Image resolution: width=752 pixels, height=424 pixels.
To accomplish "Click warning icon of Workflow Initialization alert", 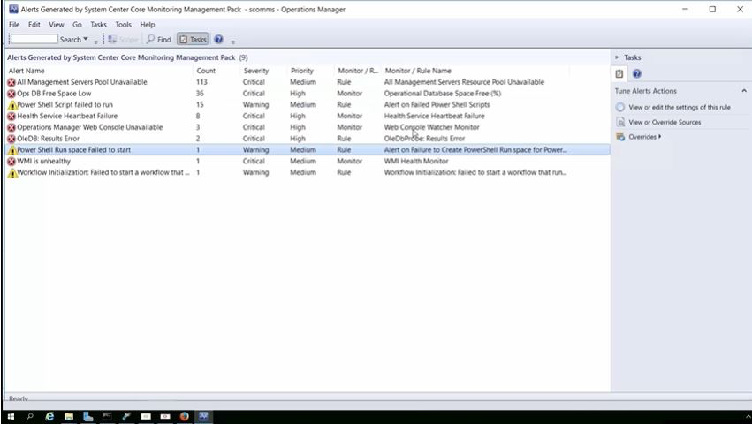I will pos(12,172).
